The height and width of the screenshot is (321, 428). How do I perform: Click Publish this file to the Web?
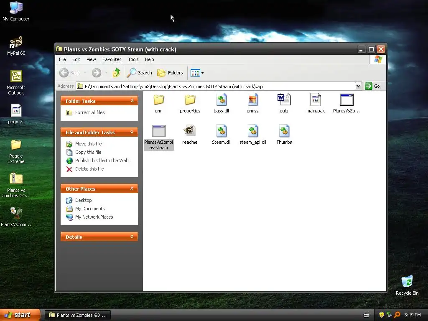[x=102, y=160]
